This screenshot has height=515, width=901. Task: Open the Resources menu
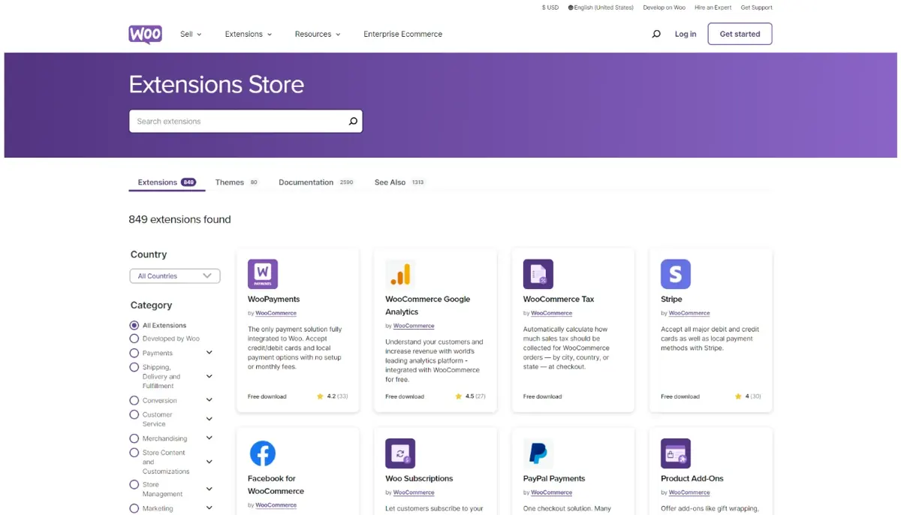[x=318, y=34]
